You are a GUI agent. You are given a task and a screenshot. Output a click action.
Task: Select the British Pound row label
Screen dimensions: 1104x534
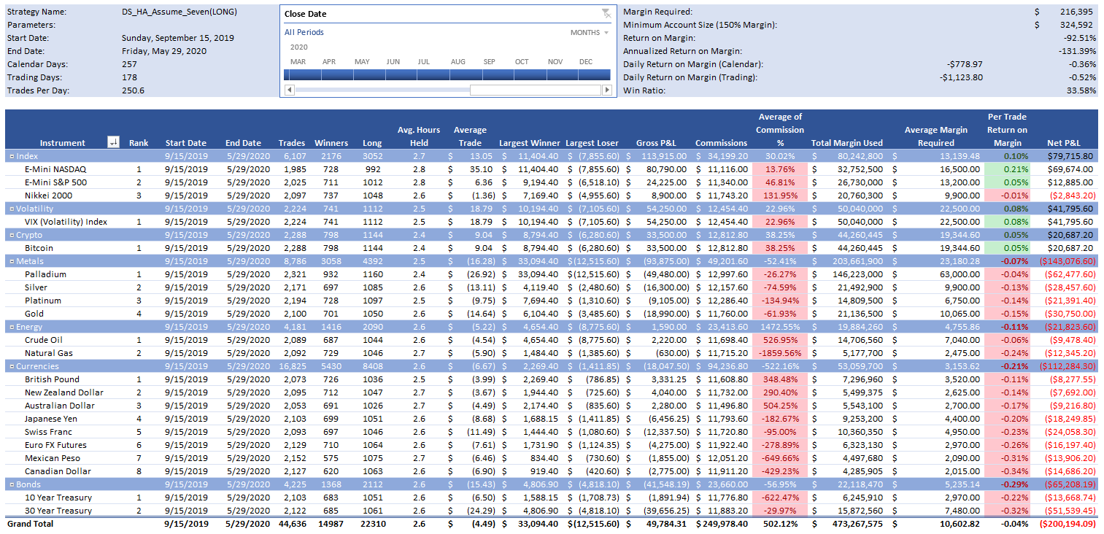[53, 379]
